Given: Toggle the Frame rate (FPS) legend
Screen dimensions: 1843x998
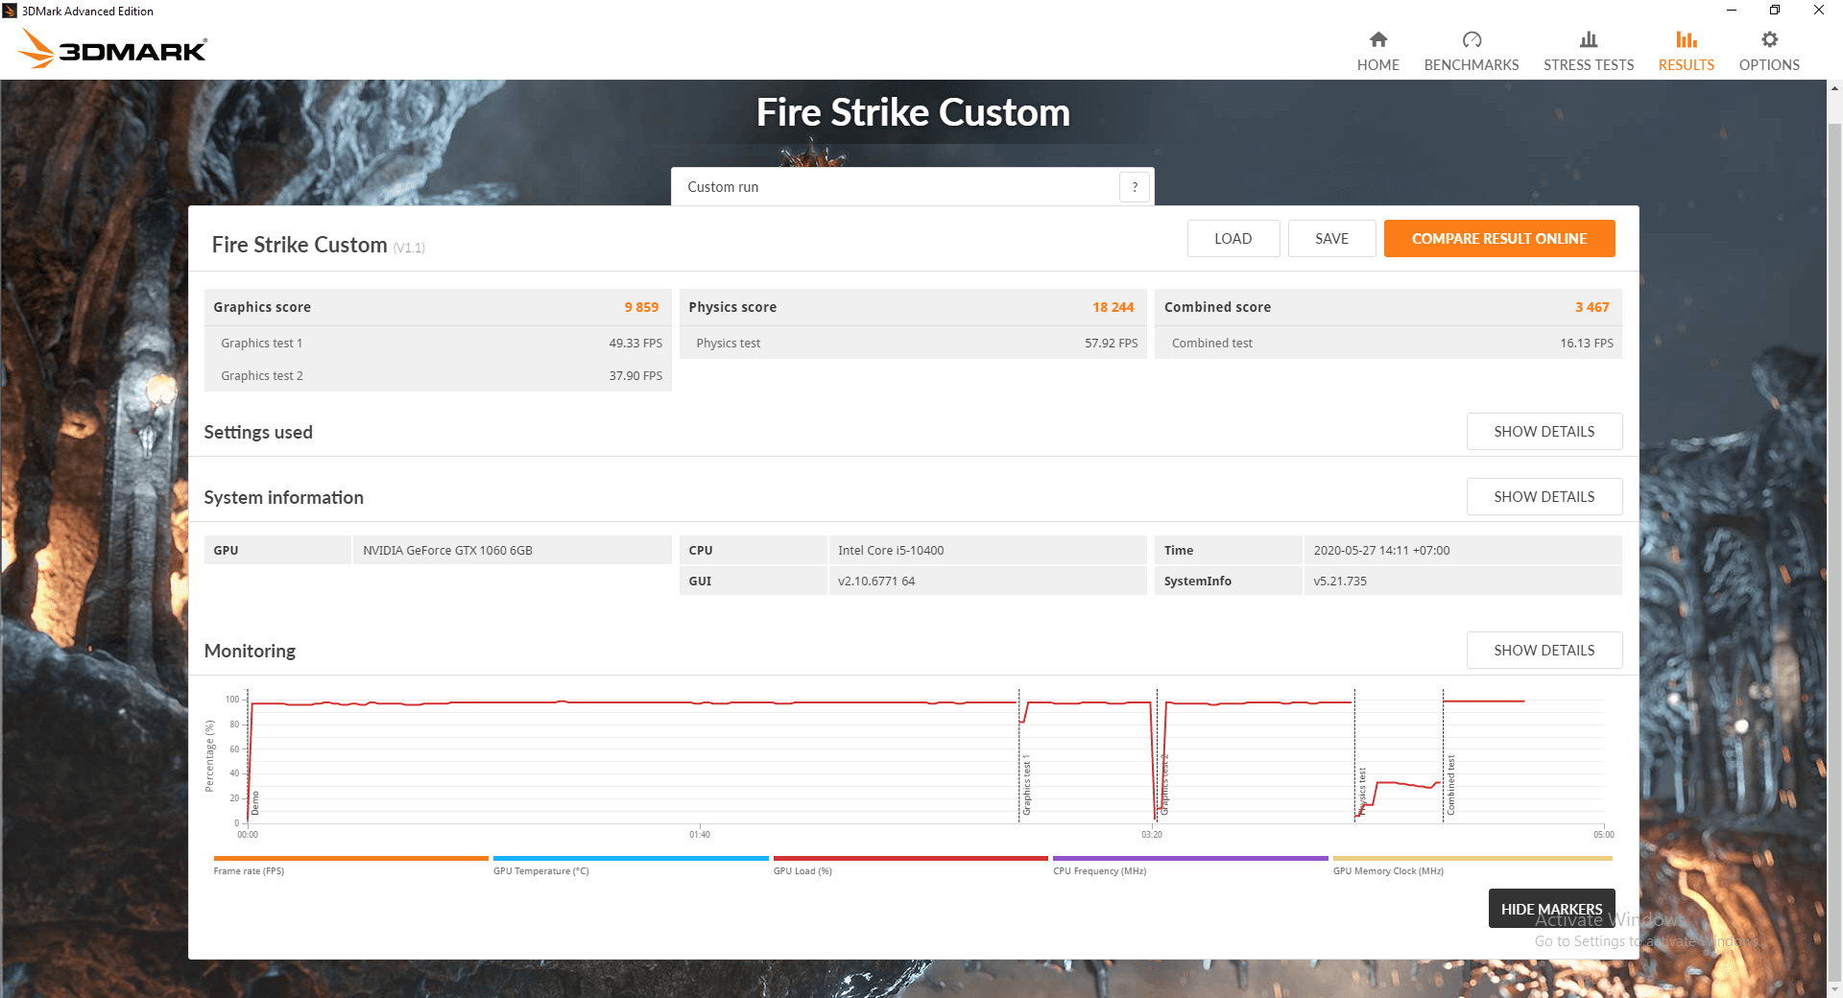Looking at the screenshot, I should [x=350, y=865].
